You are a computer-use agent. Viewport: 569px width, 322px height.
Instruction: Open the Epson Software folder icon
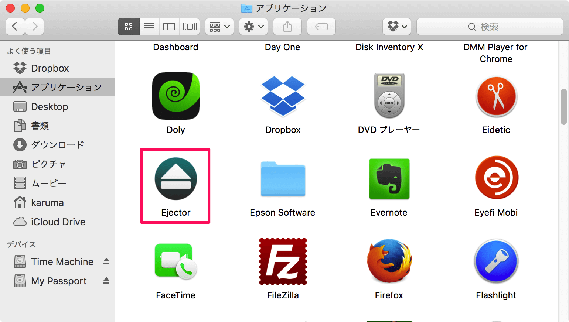283,179
